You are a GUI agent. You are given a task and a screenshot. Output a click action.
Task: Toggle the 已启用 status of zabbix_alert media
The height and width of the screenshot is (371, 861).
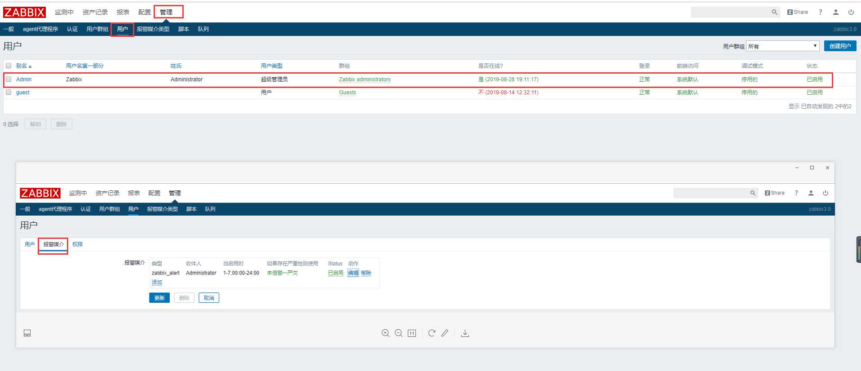[x=336, y=273]
